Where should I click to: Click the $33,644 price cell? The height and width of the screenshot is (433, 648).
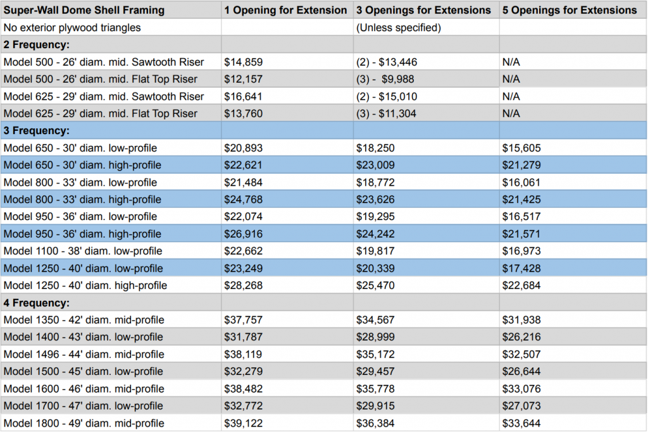coord(573,423)
